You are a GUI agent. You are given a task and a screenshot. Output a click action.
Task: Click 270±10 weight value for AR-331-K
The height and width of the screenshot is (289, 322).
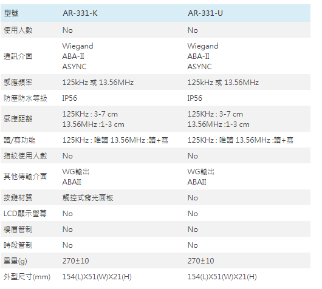(75, 261)
